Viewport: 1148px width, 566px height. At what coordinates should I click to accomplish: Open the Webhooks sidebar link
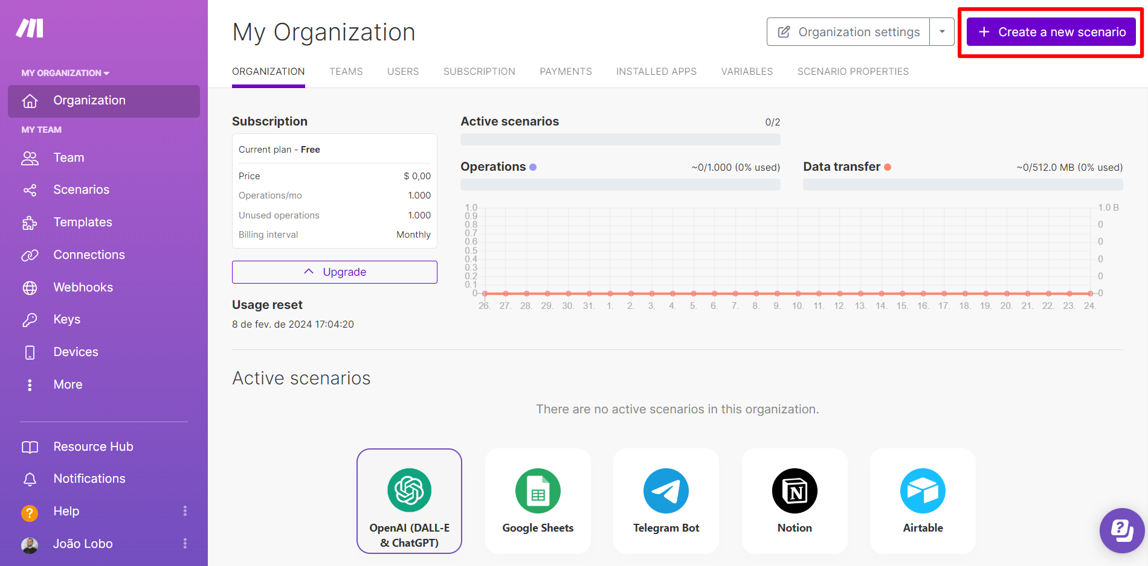(83, 288)
